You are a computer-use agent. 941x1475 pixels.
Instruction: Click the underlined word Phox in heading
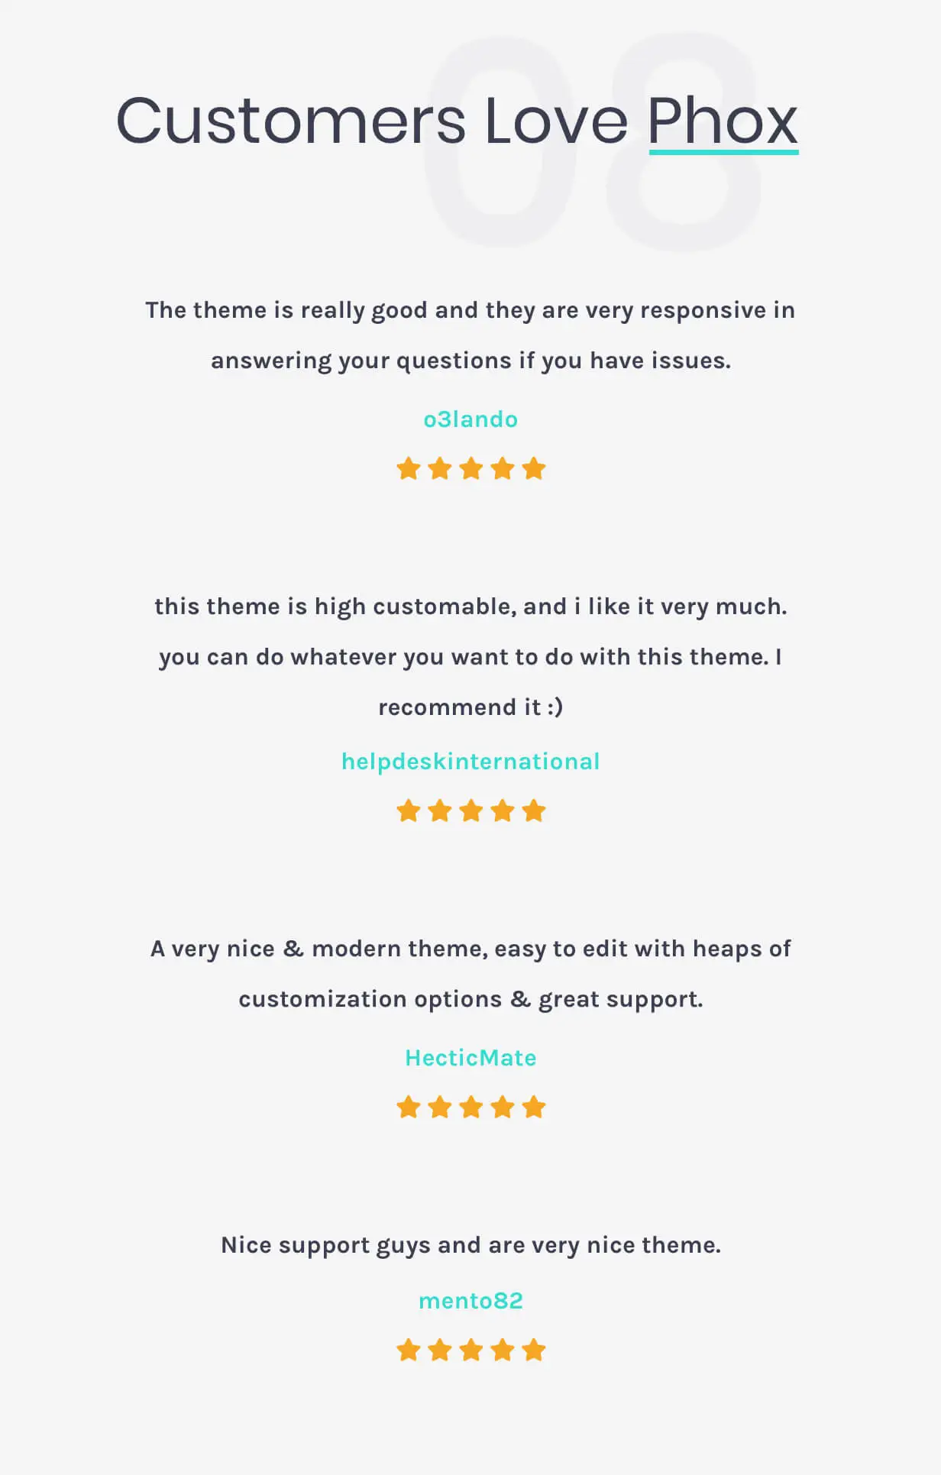click(723, 121)
